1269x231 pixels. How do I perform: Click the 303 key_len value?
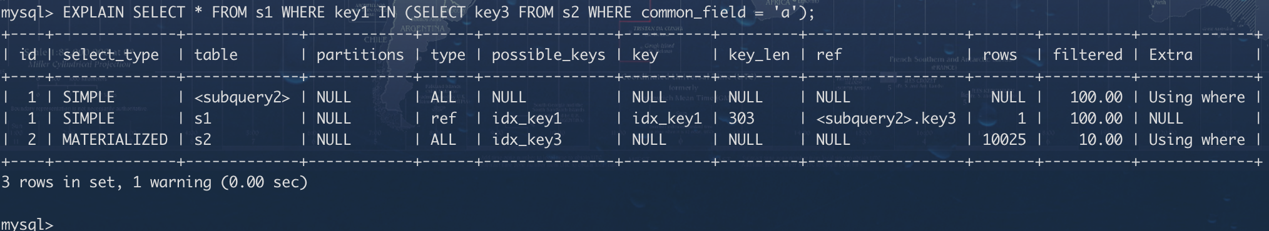(x=742, y=118)
